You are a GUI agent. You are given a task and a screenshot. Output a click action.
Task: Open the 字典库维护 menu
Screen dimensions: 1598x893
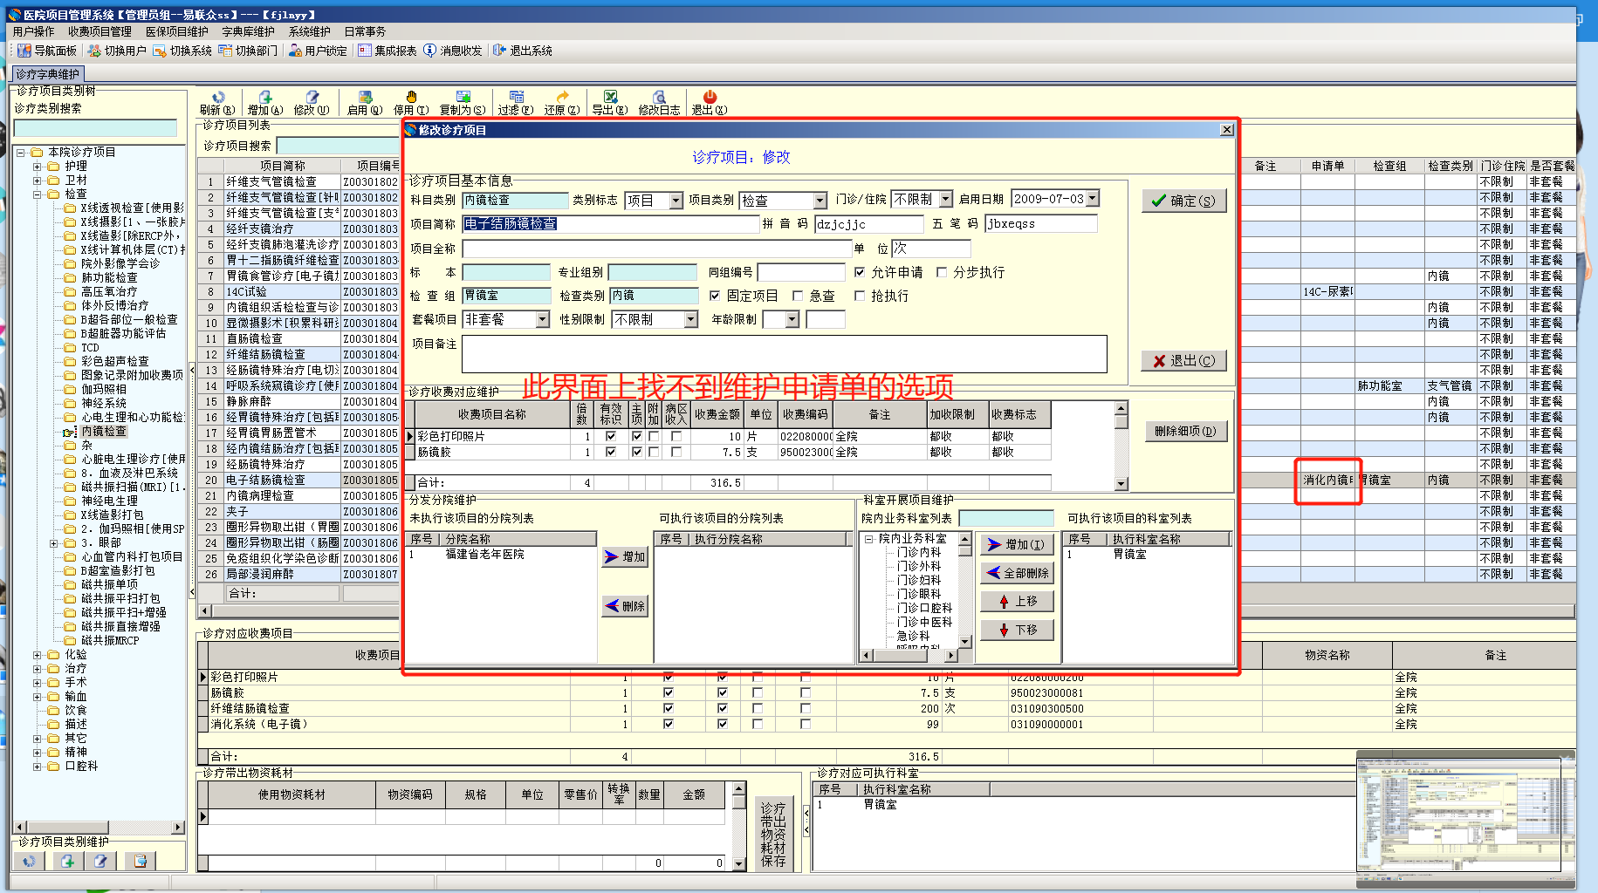pyautogui.click(x=248, y=31)
